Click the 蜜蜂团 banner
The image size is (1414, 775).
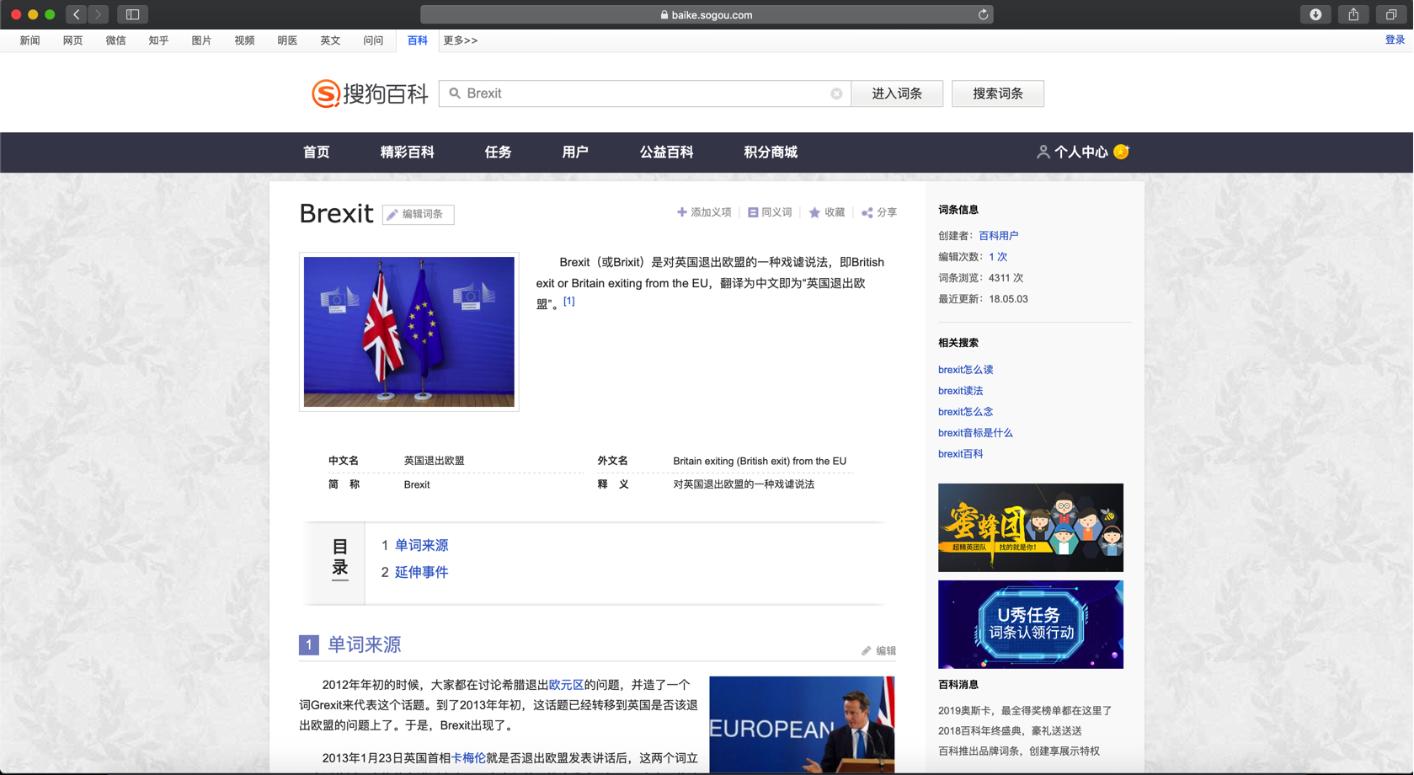1031,527
